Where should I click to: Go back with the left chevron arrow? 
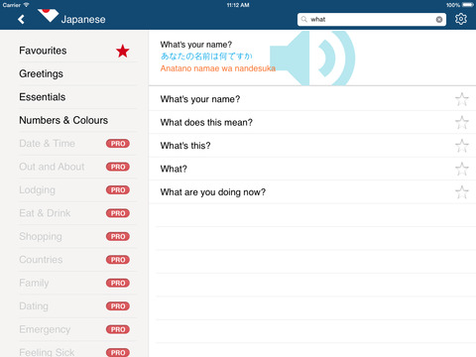coord(22,20)
